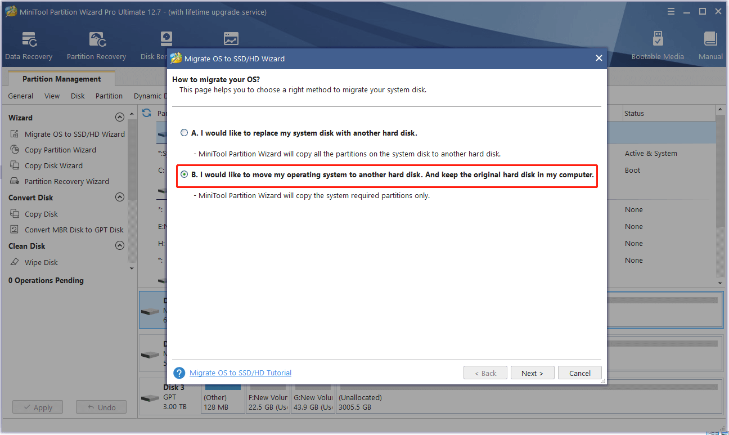Open the View menu

(x=52, y=96)
